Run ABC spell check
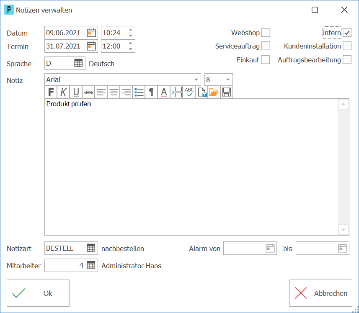This screenshot has height=313, width=359. tap(189, 92)
